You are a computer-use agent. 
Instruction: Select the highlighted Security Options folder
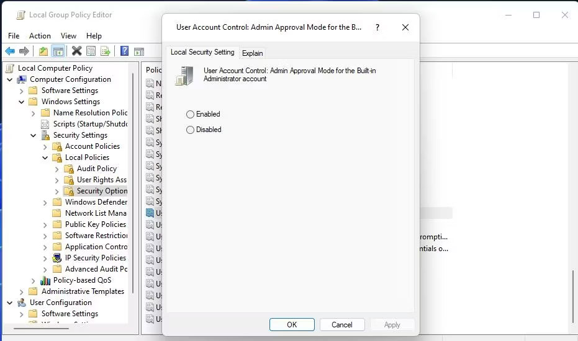click(x=102, y=191)
